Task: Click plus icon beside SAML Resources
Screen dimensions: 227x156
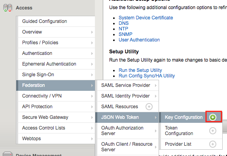Action: [x=149, y=107]
